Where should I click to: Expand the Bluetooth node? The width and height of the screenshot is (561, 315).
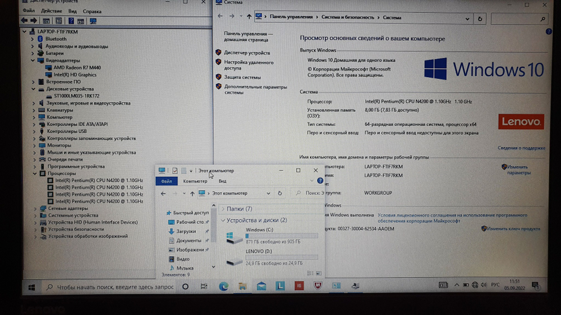tap(32, 39)
